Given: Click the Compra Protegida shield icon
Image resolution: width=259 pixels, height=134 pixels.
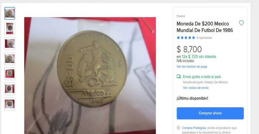Looking at the screenshot, I should (x=178, y=128).
